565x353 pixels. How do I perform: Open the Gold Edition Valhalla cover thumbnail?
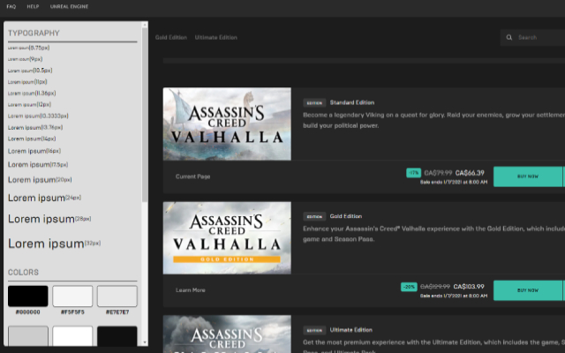tap(227, 237)
